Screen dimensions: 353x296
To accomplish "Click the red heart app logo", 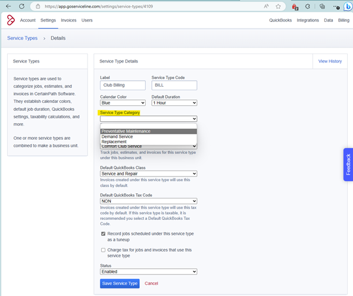I will pos(11,20).
